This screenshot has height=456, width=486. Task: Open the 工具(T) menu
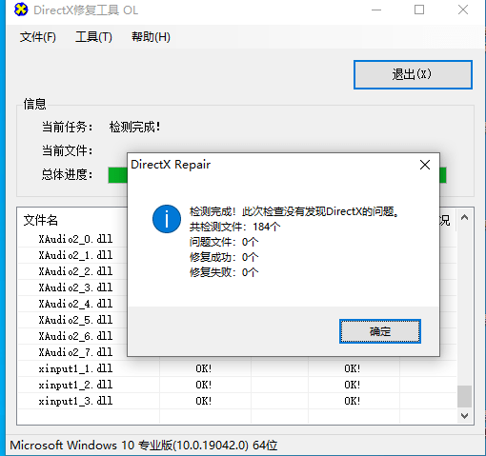[93, 37]
